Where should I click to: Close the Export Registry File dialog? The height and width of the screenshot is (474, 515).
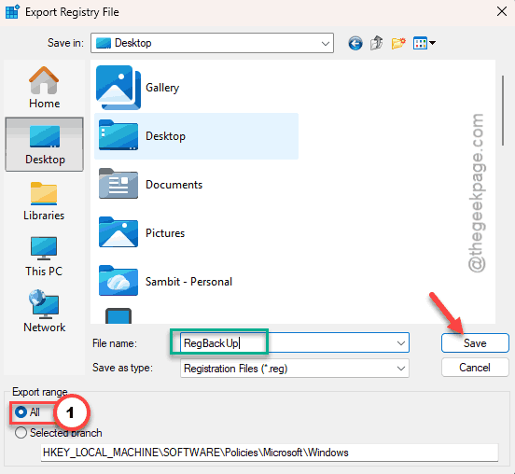tap(502, 11)
